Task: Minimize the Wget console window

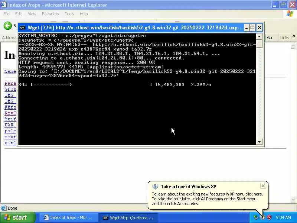Action: pyautogui.click(x=246, y=28)
